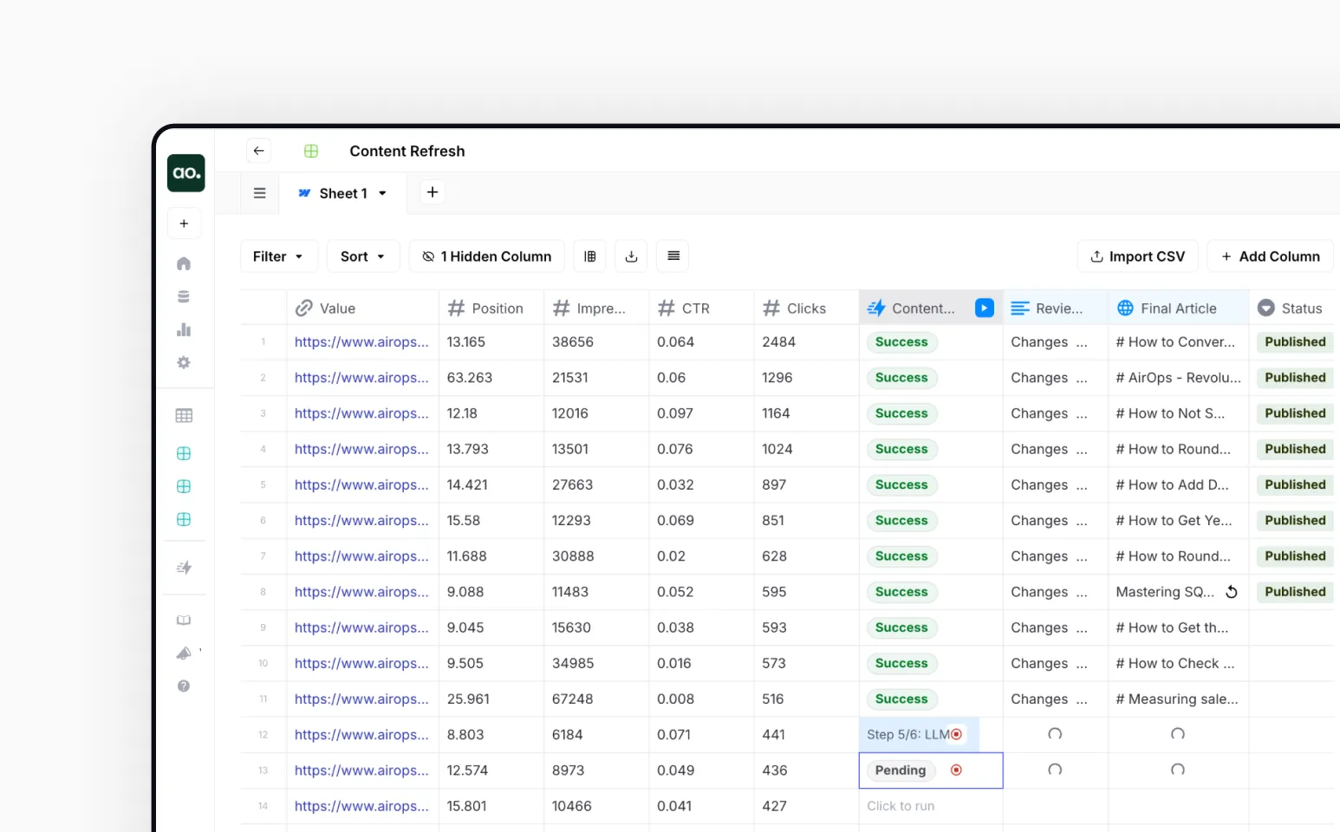The image size is (1340, 832).
Task: Expand the Sort dropdown
Action: pos(362,256)
